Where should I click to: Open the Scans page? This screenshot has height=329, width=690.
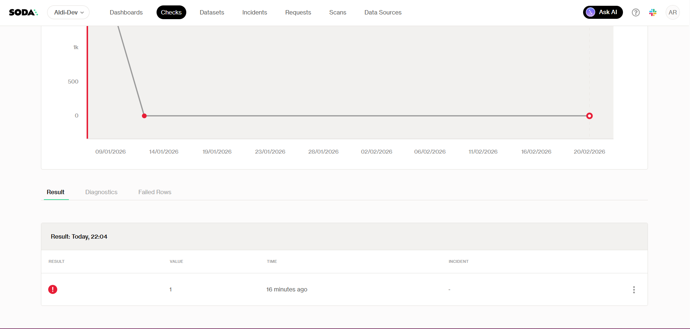pyautogui.click(x=337, y=12)
